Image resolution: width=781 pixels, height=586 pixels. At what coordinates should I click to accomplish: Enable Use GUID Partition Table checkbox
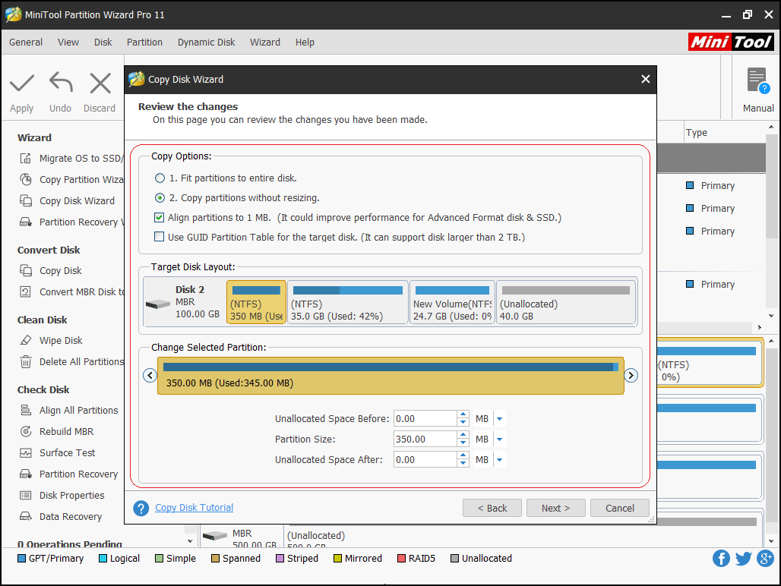pos(160,237)
